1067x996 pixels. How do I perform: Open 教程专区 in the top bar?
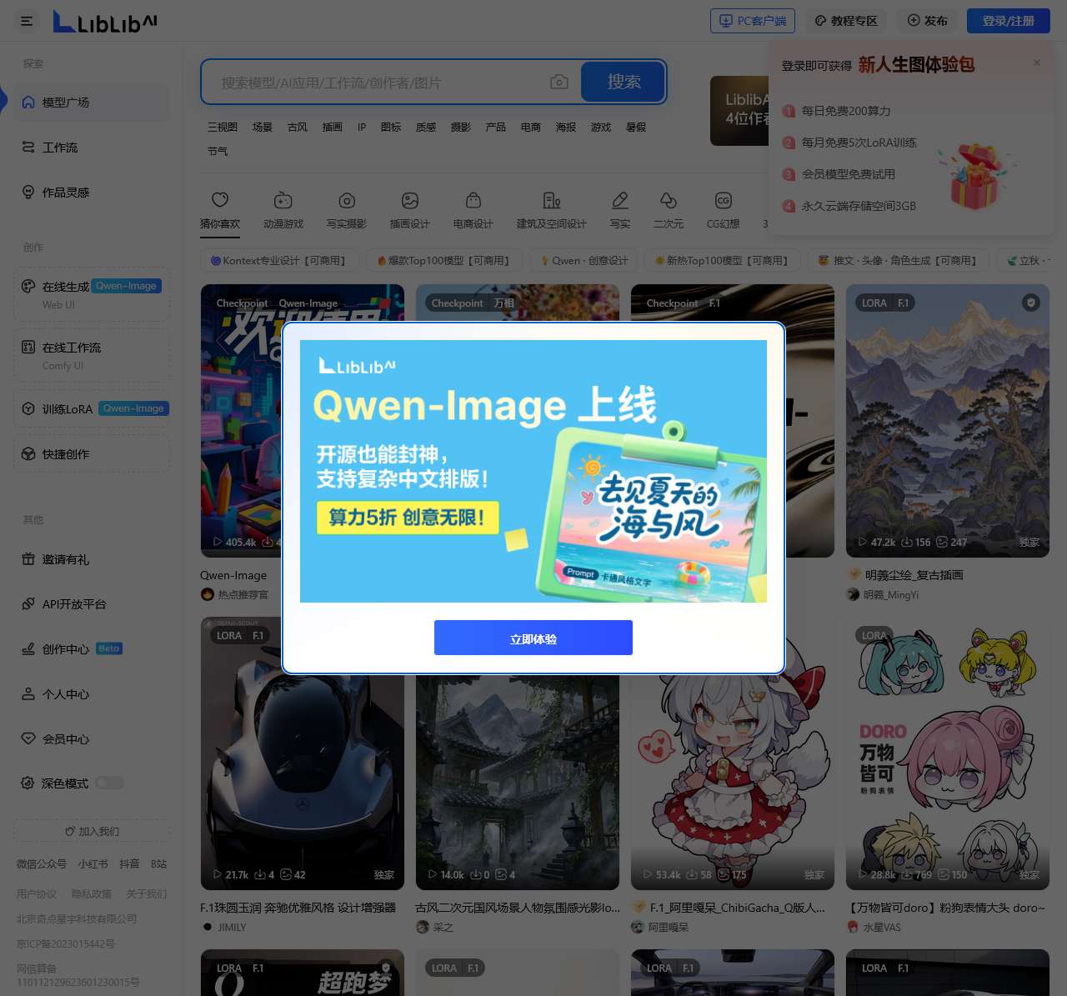845,21
